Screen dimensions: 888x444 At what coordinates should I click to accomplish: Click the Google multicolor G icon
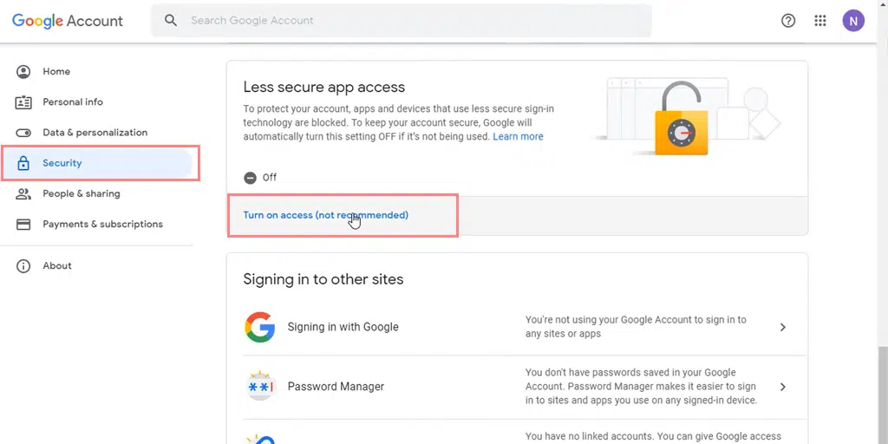(x=259, y=327)
